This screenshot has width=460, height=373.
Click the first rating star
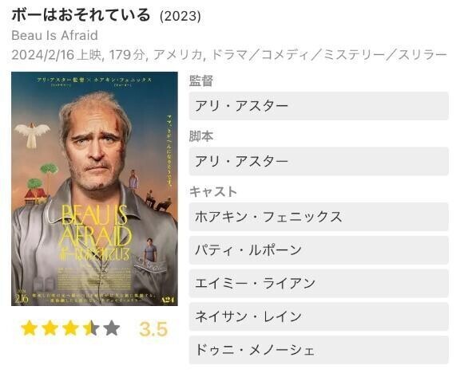click(30, 328)
